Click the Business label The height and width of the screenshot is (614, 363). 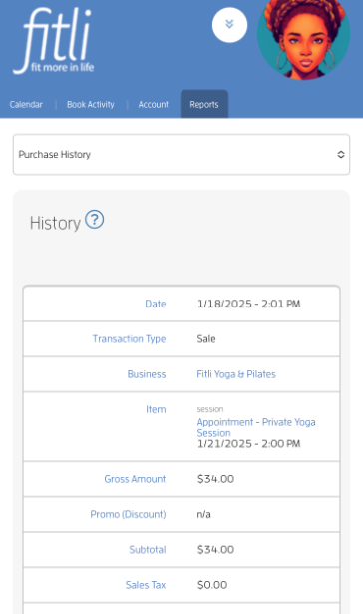147,374
